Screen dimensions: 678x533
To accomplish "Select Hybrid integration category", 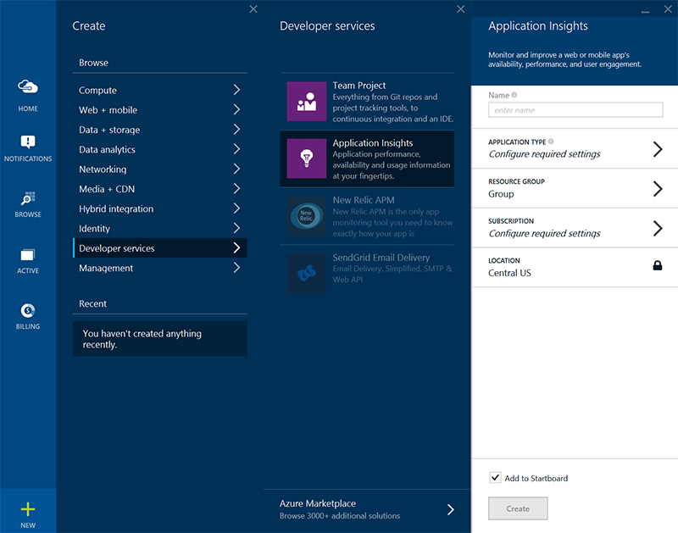I will coord(159,208).
